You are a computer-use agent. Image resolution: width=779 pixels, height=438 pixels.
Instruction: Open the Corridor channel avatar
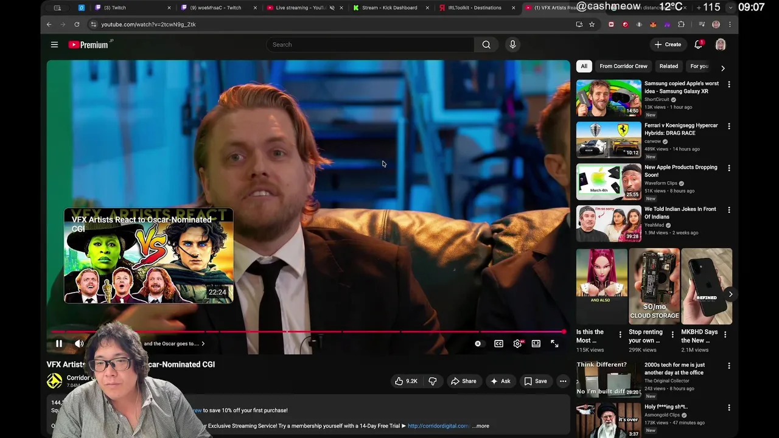tap(55, 381)
